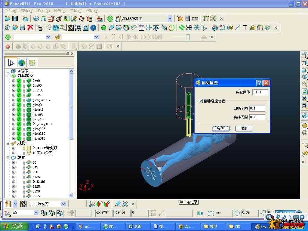Click play simulation button
This screenshot has height=231, width=308.
tap(106, 37)
